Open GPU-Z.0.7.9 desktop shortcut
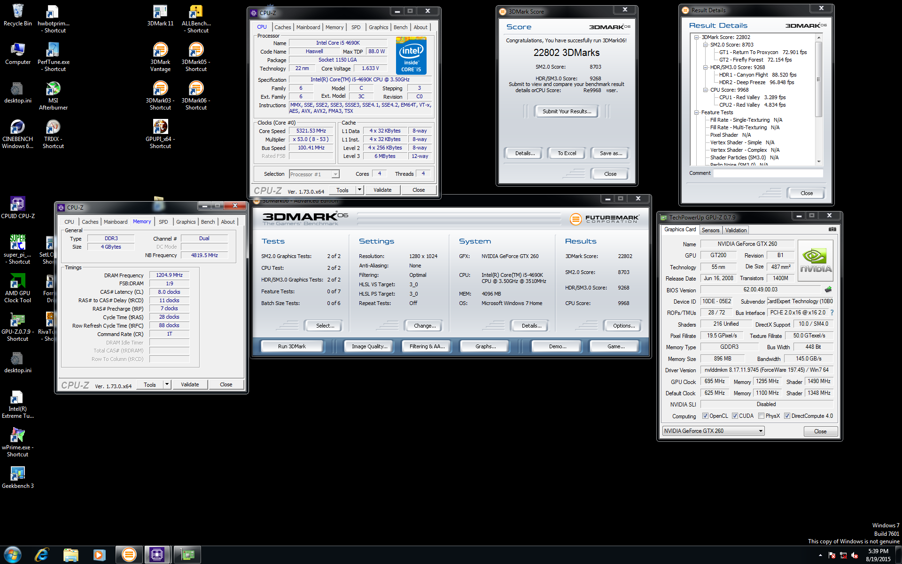The width and height of the screenshot is (902, 564). tap(17, 327)
